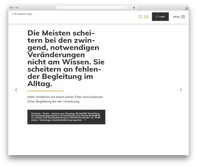Viewport: 197px width, 167px height.
Task: Close the window with red button
Action: pos(11,8)
